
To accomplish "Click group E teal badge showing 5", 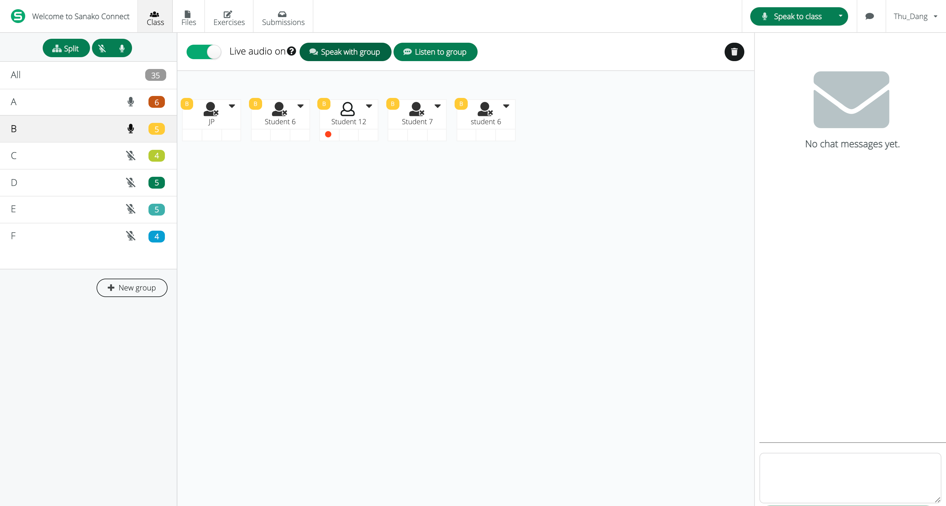I will click(x=156, y=209).
